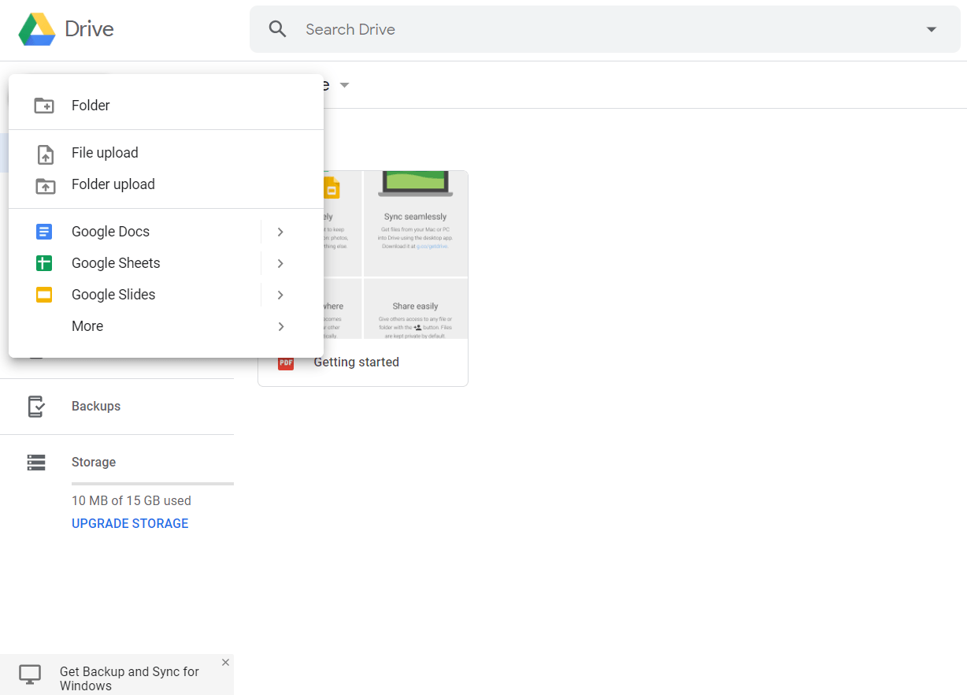This screenshot has width=967, height=695.
Task: Open Get Backup and Sync for Windows
Action: [x=129, y=678]
